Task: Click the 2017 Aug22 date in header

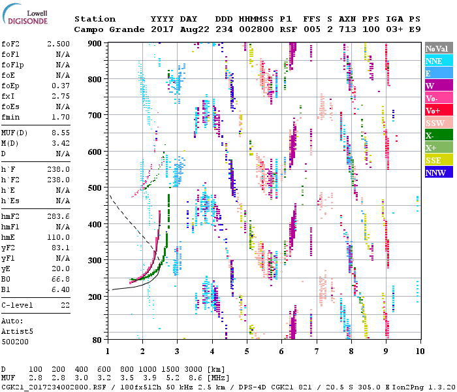Action: tap(174, 30)
